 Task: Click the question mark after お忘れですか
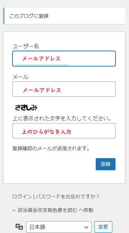98,197
